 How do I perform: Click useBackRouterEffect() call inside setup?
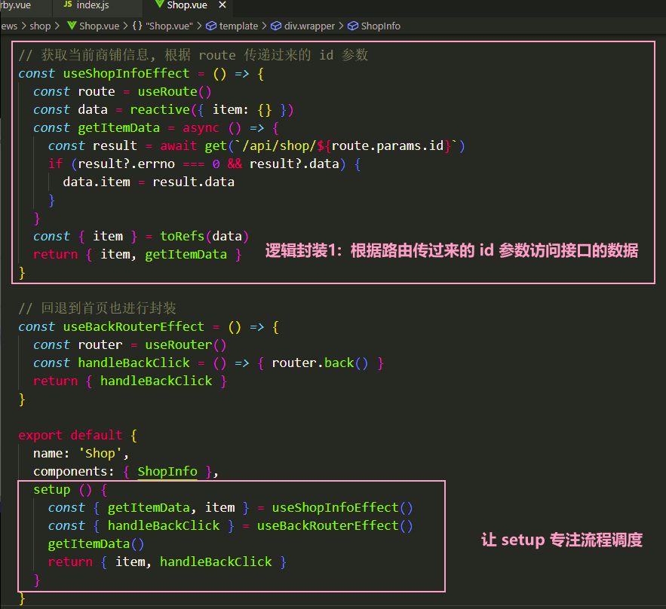[x=335, y=525]
